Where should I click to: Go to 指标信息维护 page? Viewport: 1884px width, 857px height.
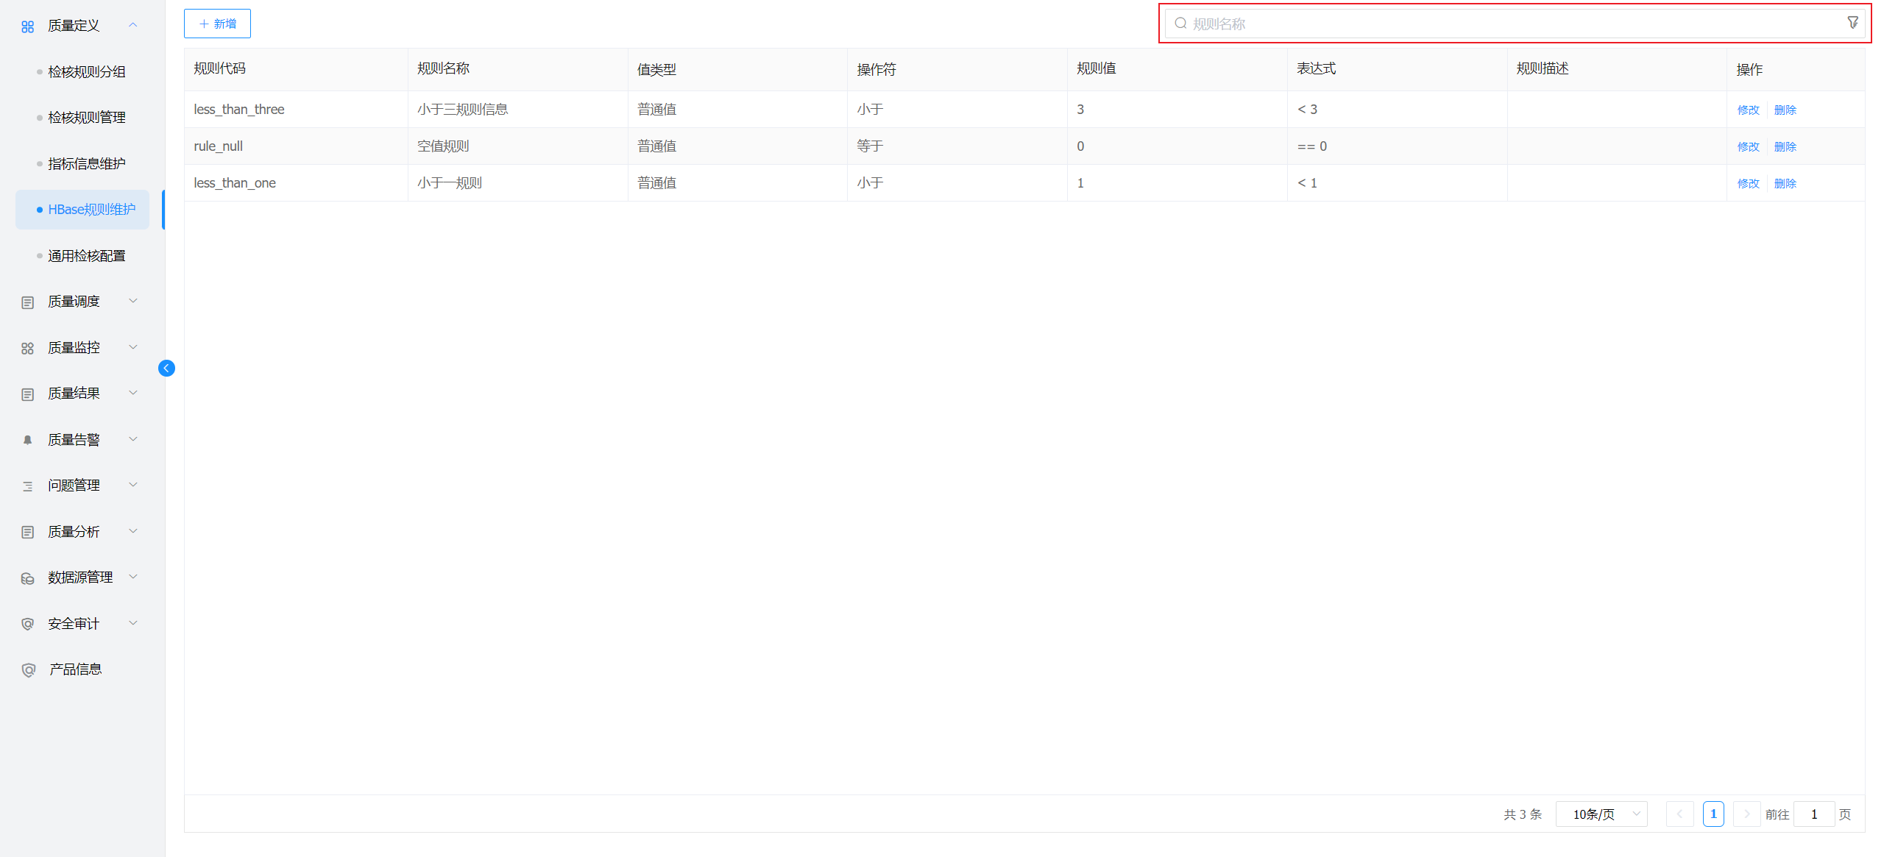(87, 164)
